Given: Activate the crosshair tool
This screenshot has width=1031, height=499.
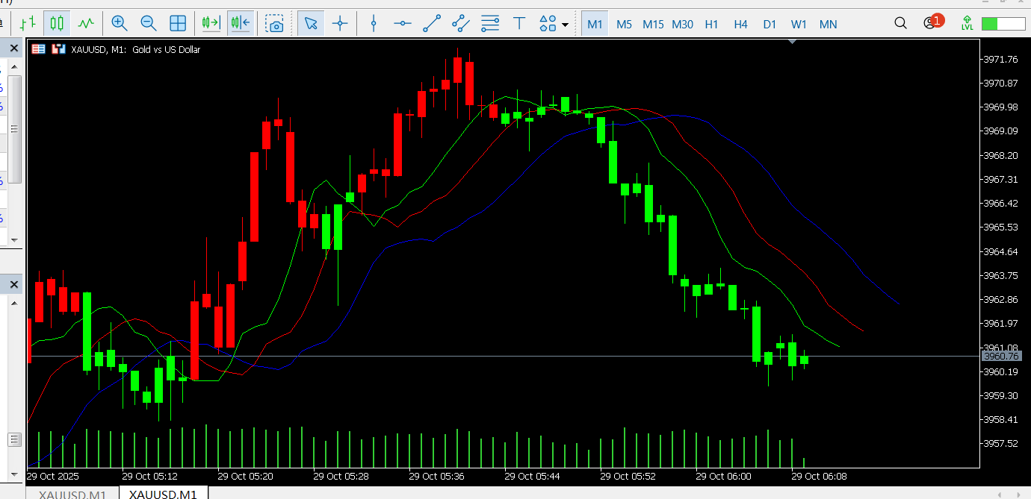Looking at the screenshot, I should click(340, 23).
